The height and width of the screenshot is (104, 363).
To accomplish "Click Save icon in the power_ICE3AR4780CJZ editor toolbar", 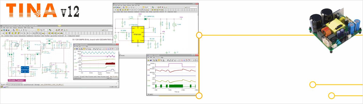I will click(x=6, y=30).
